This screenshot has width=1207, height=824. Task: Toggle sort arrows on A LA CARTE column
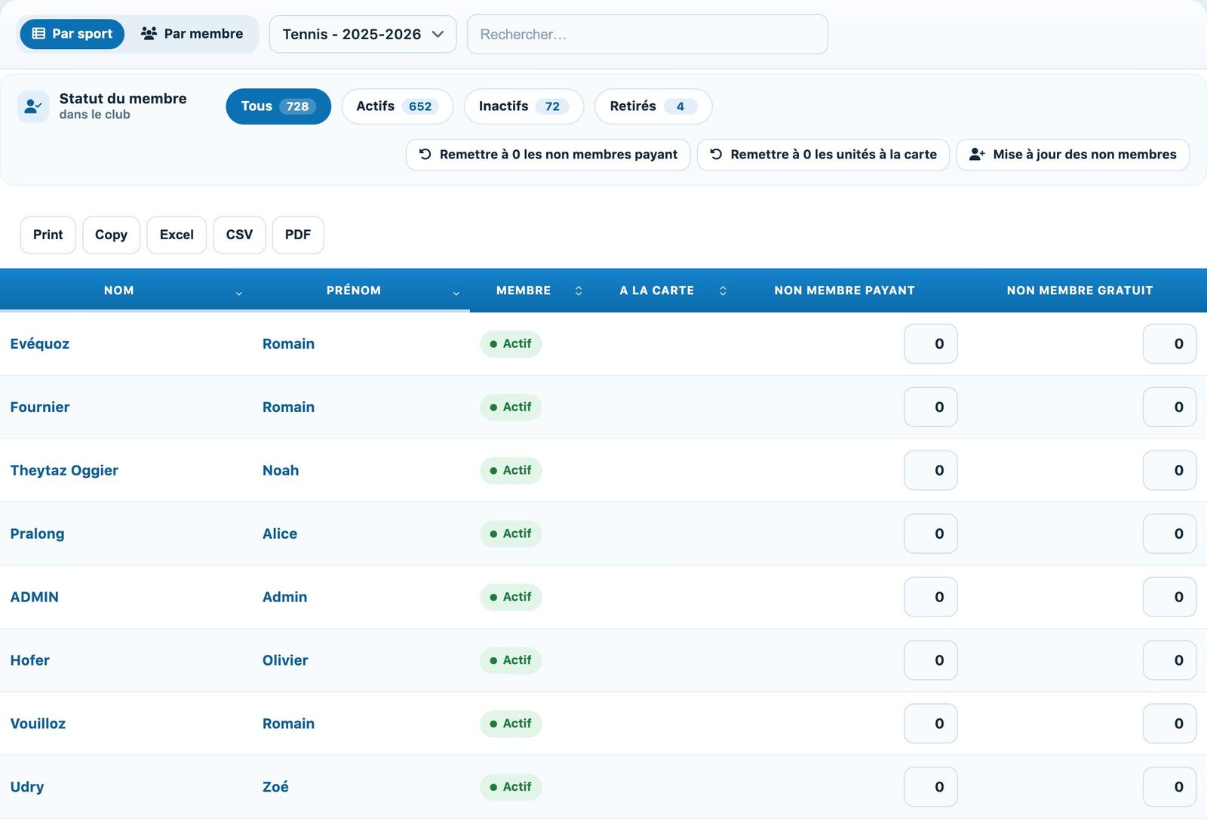(723, 291)
